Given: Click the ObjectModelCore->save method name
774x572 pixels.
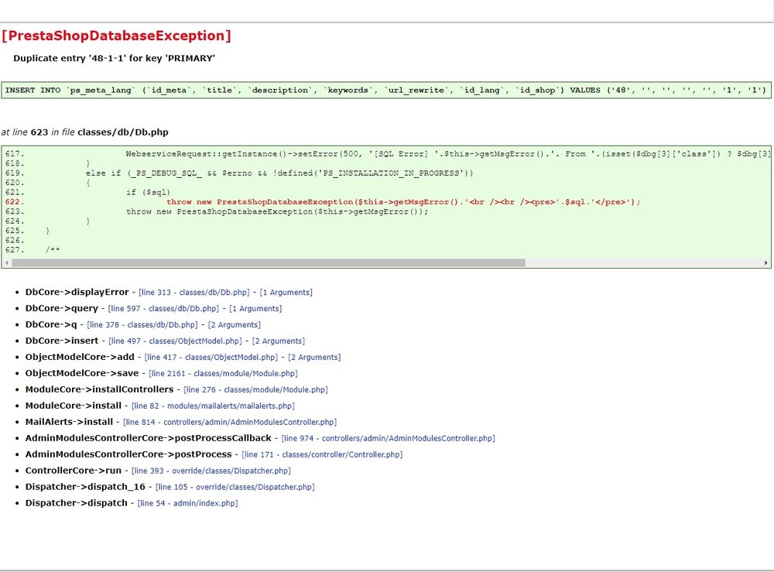Looking at the screenshot, I should (x=82, y=374).
